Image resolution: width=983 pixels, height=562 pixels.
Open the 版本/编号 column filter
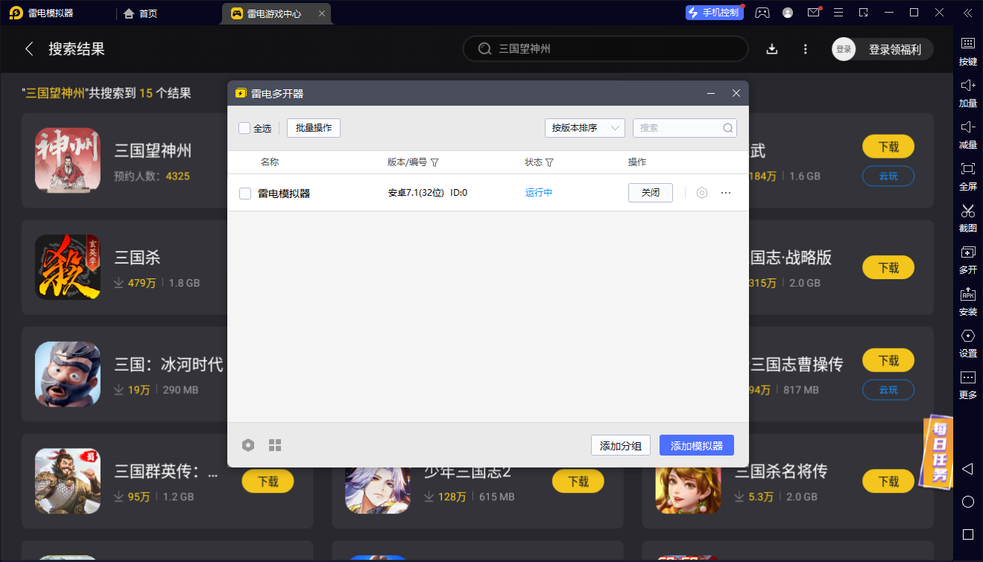[434, 162]
